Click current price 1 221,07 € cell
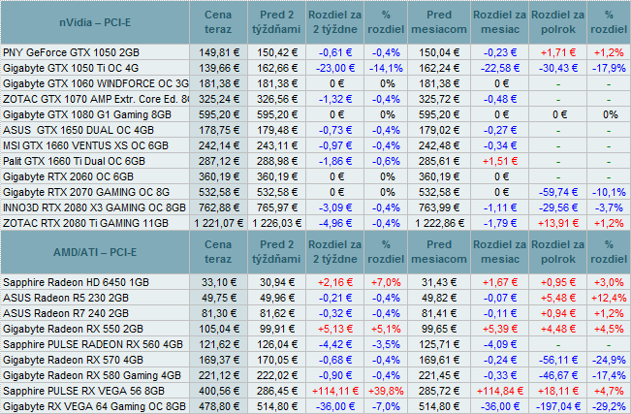This screenshot has width=631, height=414. pos(219,224)
